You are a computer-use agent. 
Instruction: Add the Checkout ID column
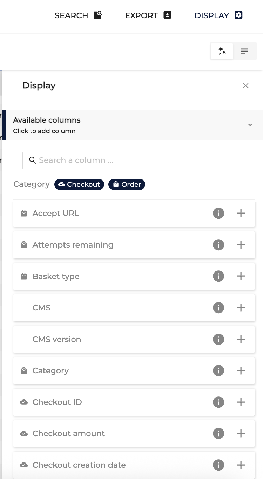[x=241, y=402]
